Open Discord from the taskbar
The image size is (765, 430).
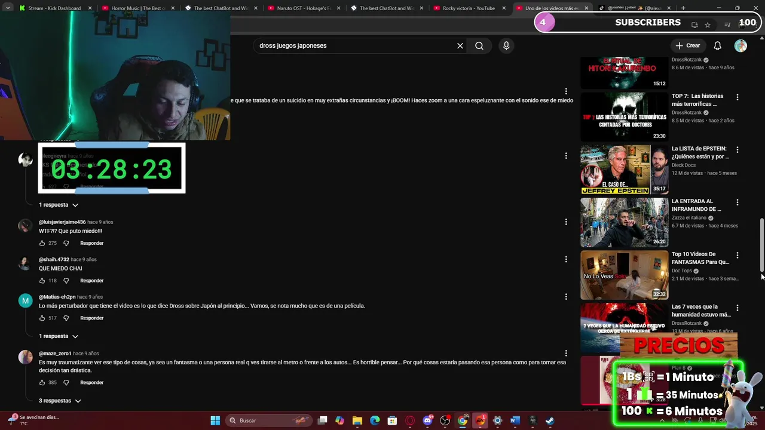click(427, 420)
